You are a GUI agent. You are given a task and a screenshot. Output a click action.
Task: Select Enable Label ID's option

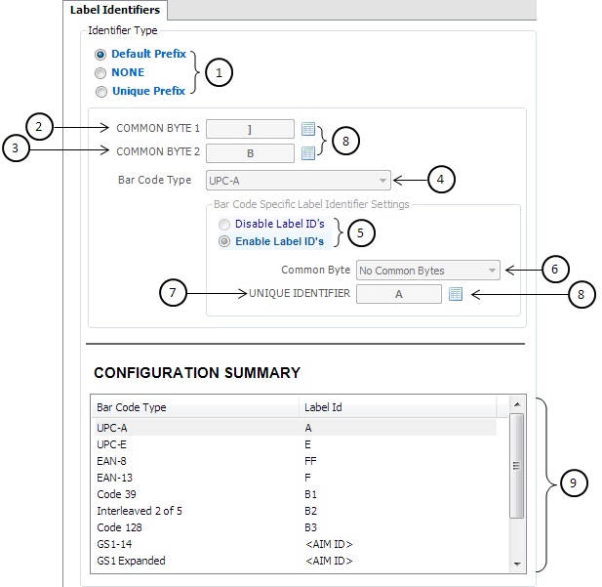point(224,241)
